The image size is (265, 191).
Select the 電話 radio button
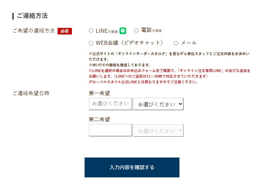click(x=136, y=30)
